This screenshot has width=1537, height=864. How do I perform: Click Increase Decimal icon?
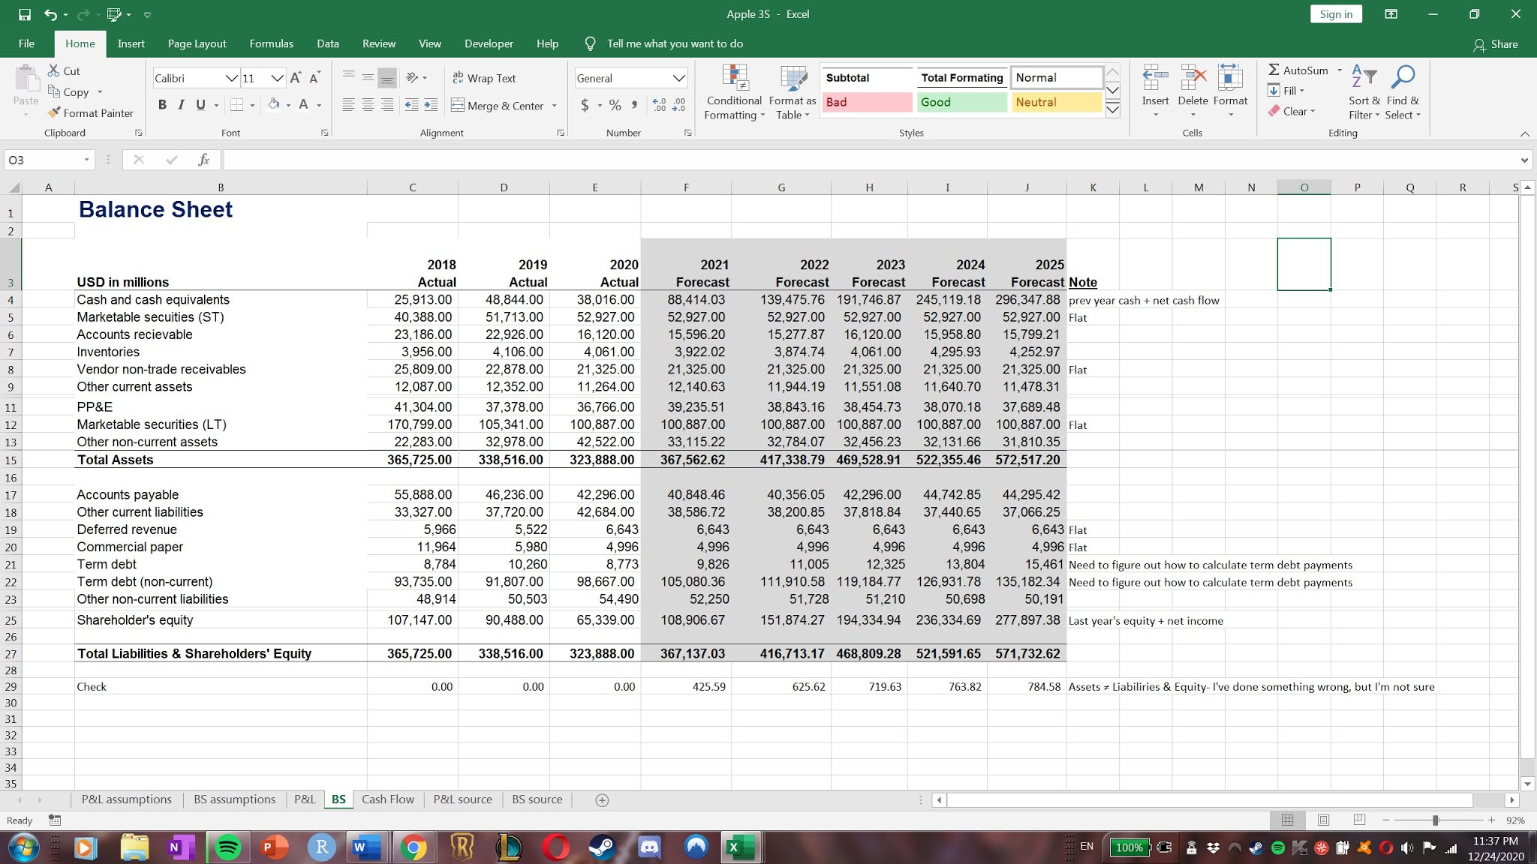point(659,105)
